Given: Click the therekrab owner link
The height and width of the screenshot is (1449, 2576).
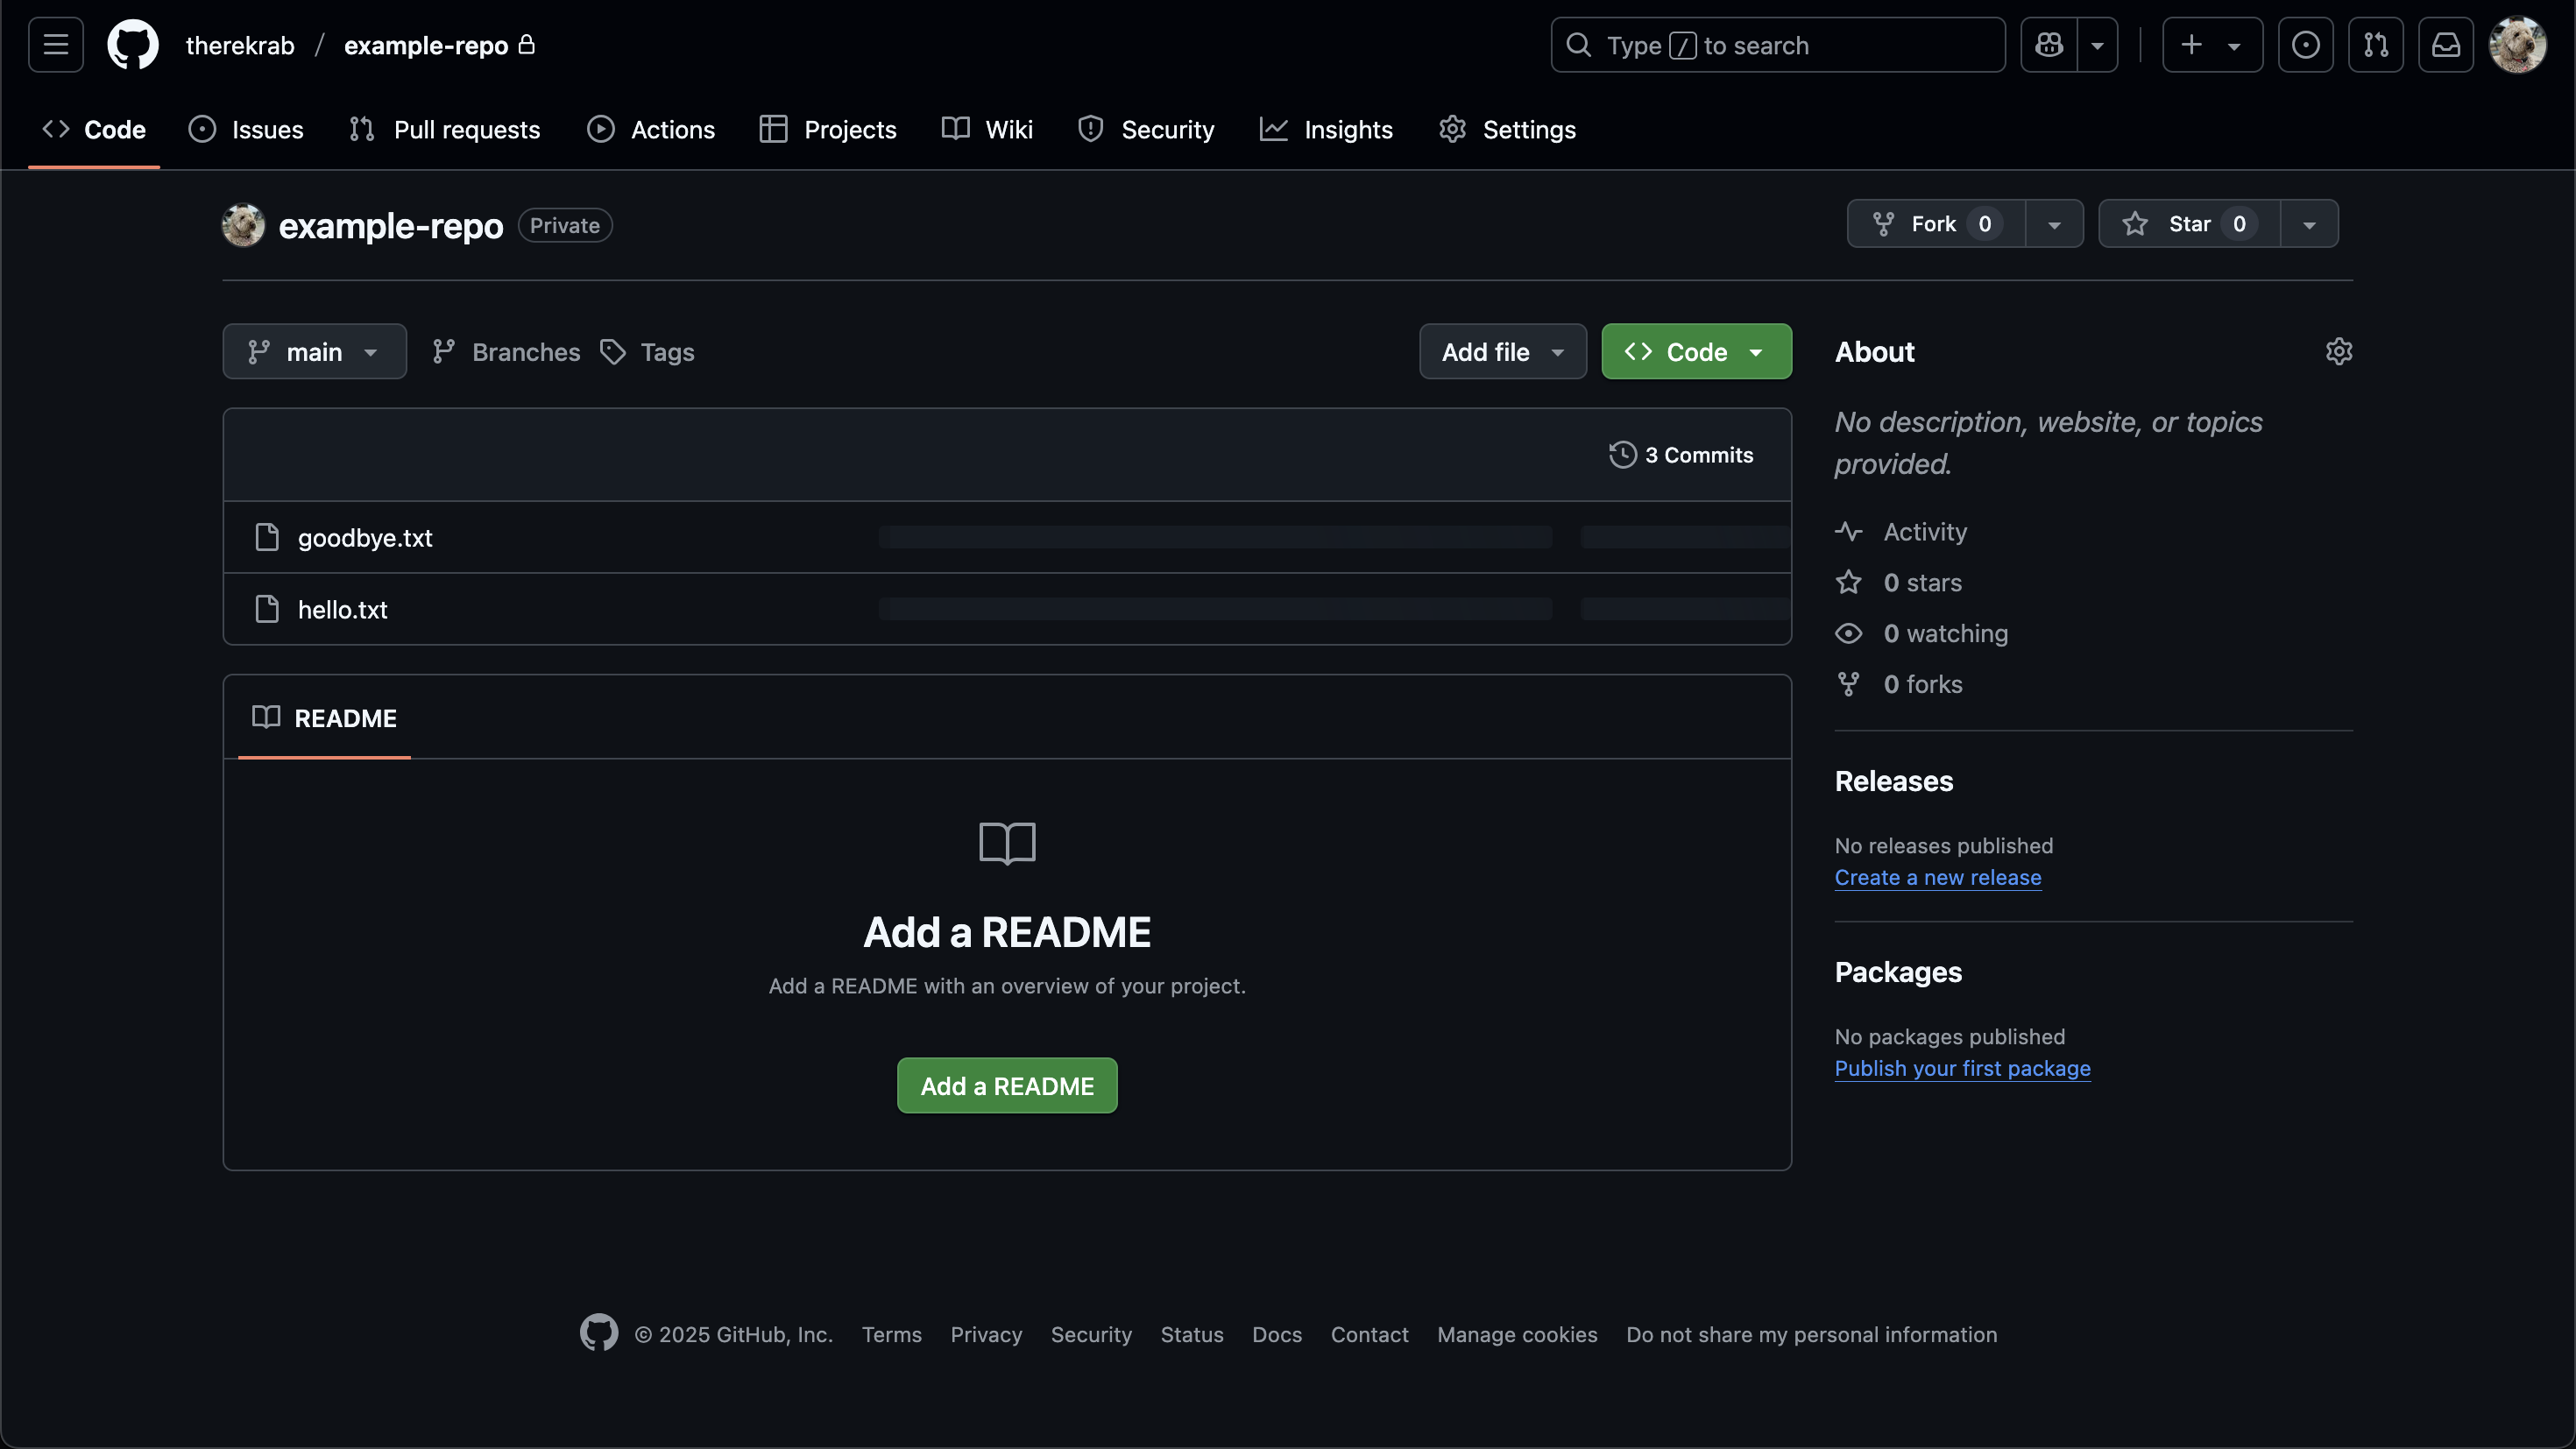Looking at the screenshot, I should [240, 46].
